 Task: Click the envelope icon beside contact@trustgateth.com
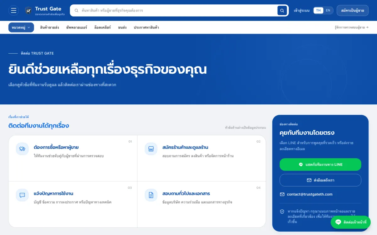pos(282,194)
